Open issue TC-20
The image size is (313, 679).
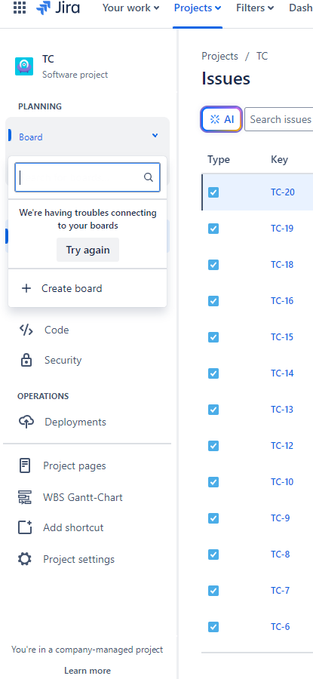point(283,192)
